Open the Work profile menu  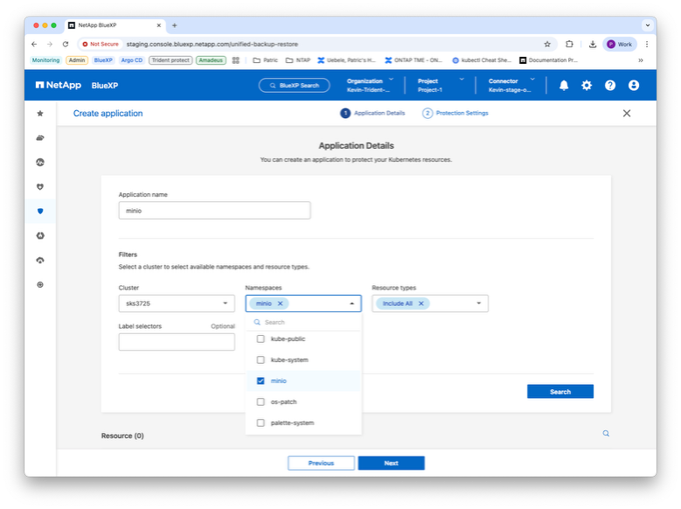(x=619, y=44)
